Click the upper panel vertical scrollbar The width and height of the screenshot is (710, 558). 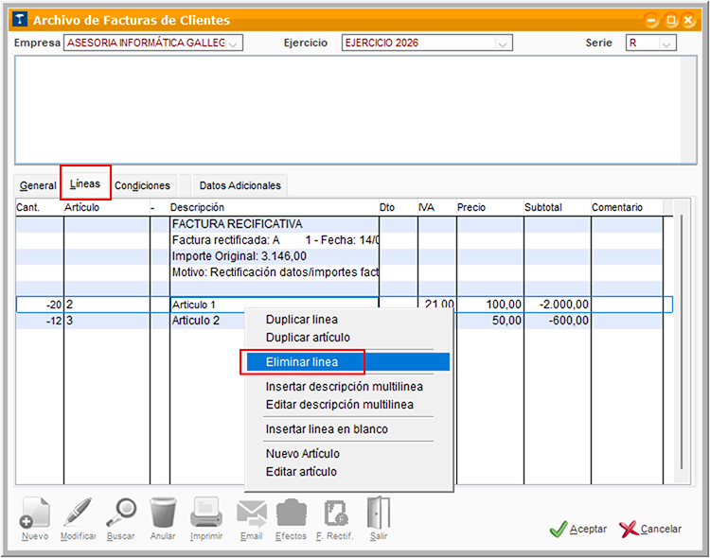coord(688,110)
